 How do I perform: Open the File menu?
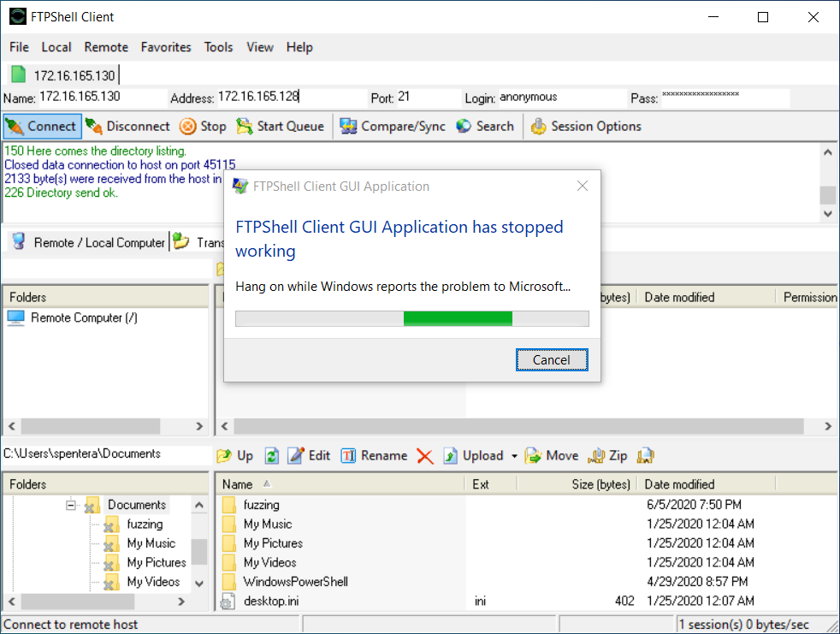(19, 47)
